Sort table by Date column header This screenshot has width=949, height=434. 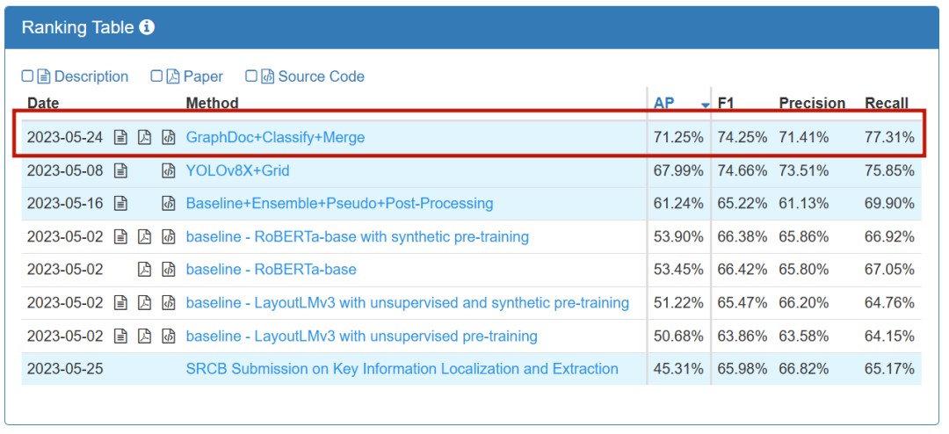[43, 103]
